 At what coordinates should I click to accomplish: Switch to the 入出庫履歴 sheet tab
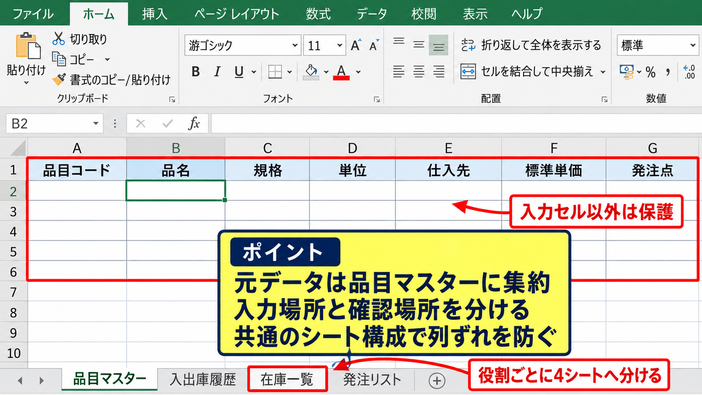click(x=203, y=380)
